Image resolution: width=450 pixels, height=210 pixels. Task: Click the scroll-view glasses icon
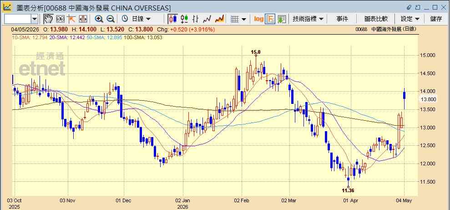[60, 19]
